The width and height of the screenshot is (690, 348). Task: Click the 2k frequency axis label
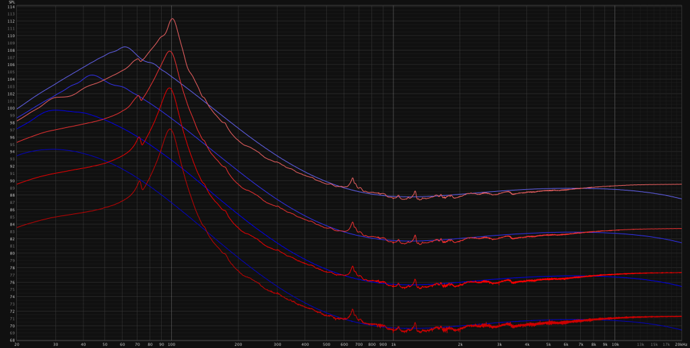tap(460, 344)
